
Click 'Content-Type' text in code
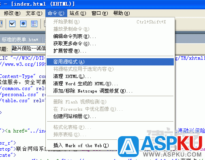17,76
